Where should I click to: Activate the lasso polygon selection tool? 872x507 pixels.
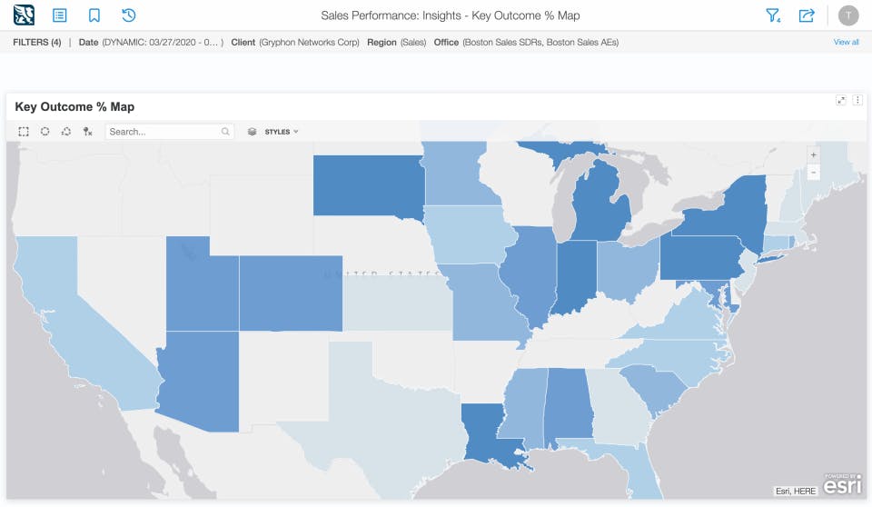(65, 132)
